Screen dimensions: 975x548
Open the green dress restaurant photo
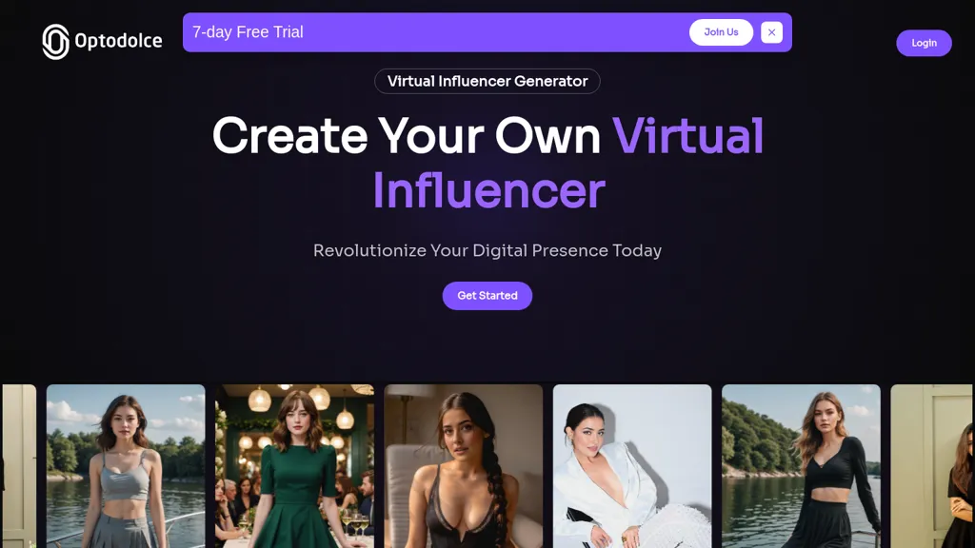pos(295,466)
